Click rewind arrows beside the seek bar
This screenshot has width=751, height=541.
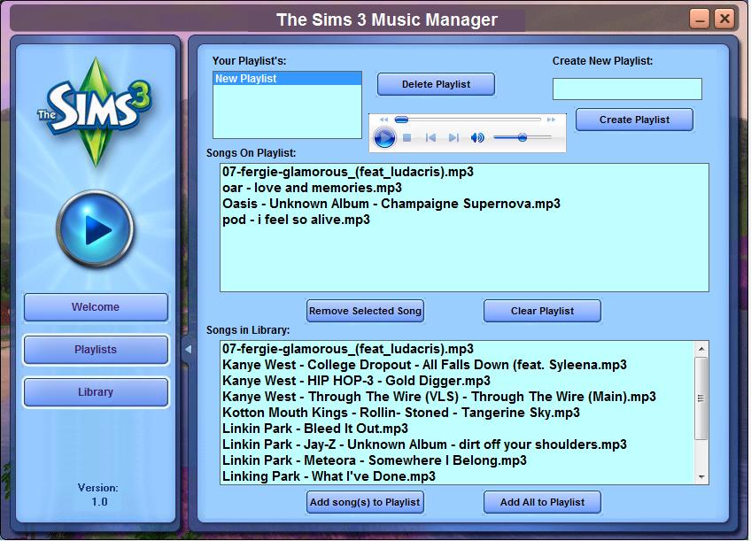pos(383,120)
